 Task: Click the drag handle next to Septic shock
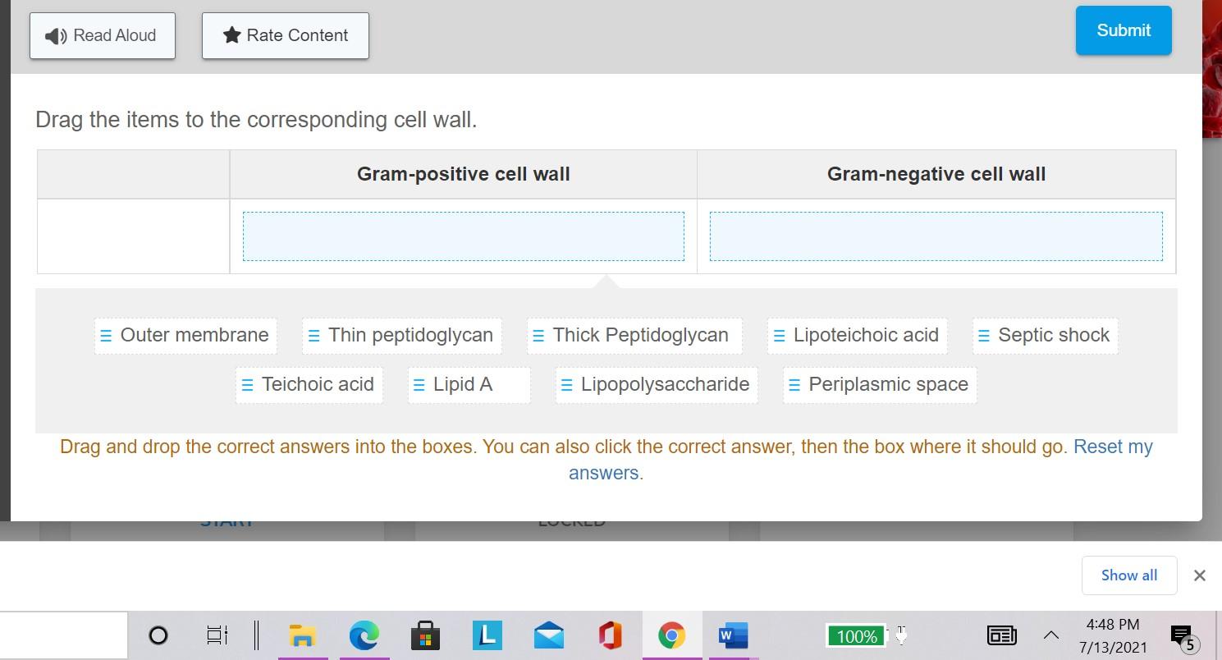[x=983, y=335]
